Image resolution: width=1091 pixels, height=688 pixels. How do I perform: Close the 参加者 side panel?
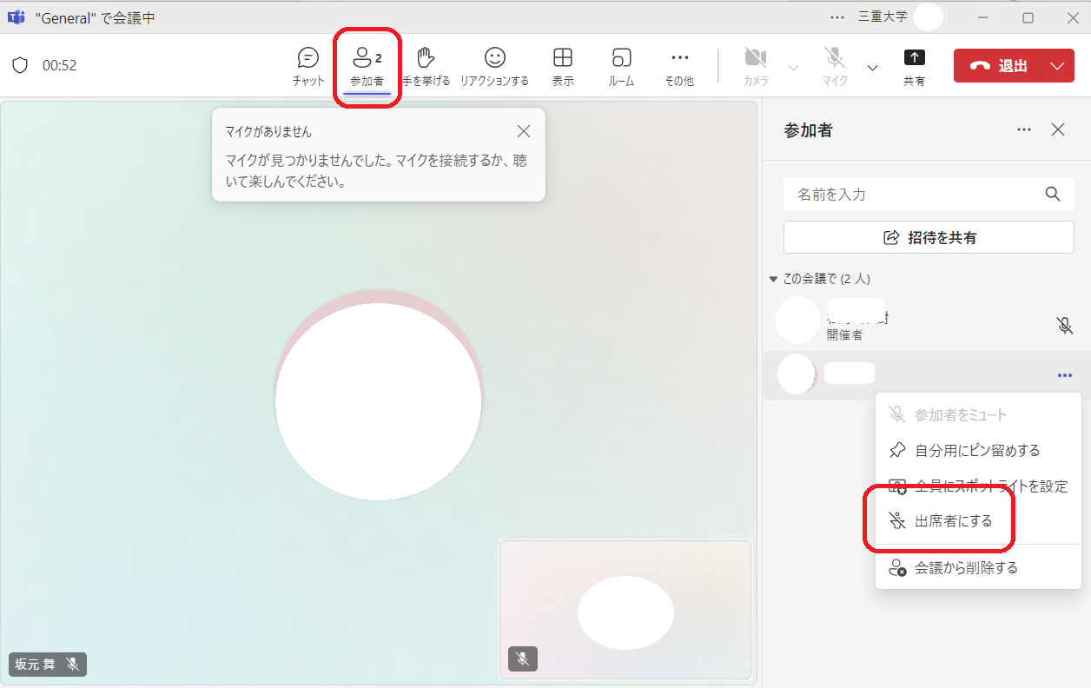[x=1058, y=129]
